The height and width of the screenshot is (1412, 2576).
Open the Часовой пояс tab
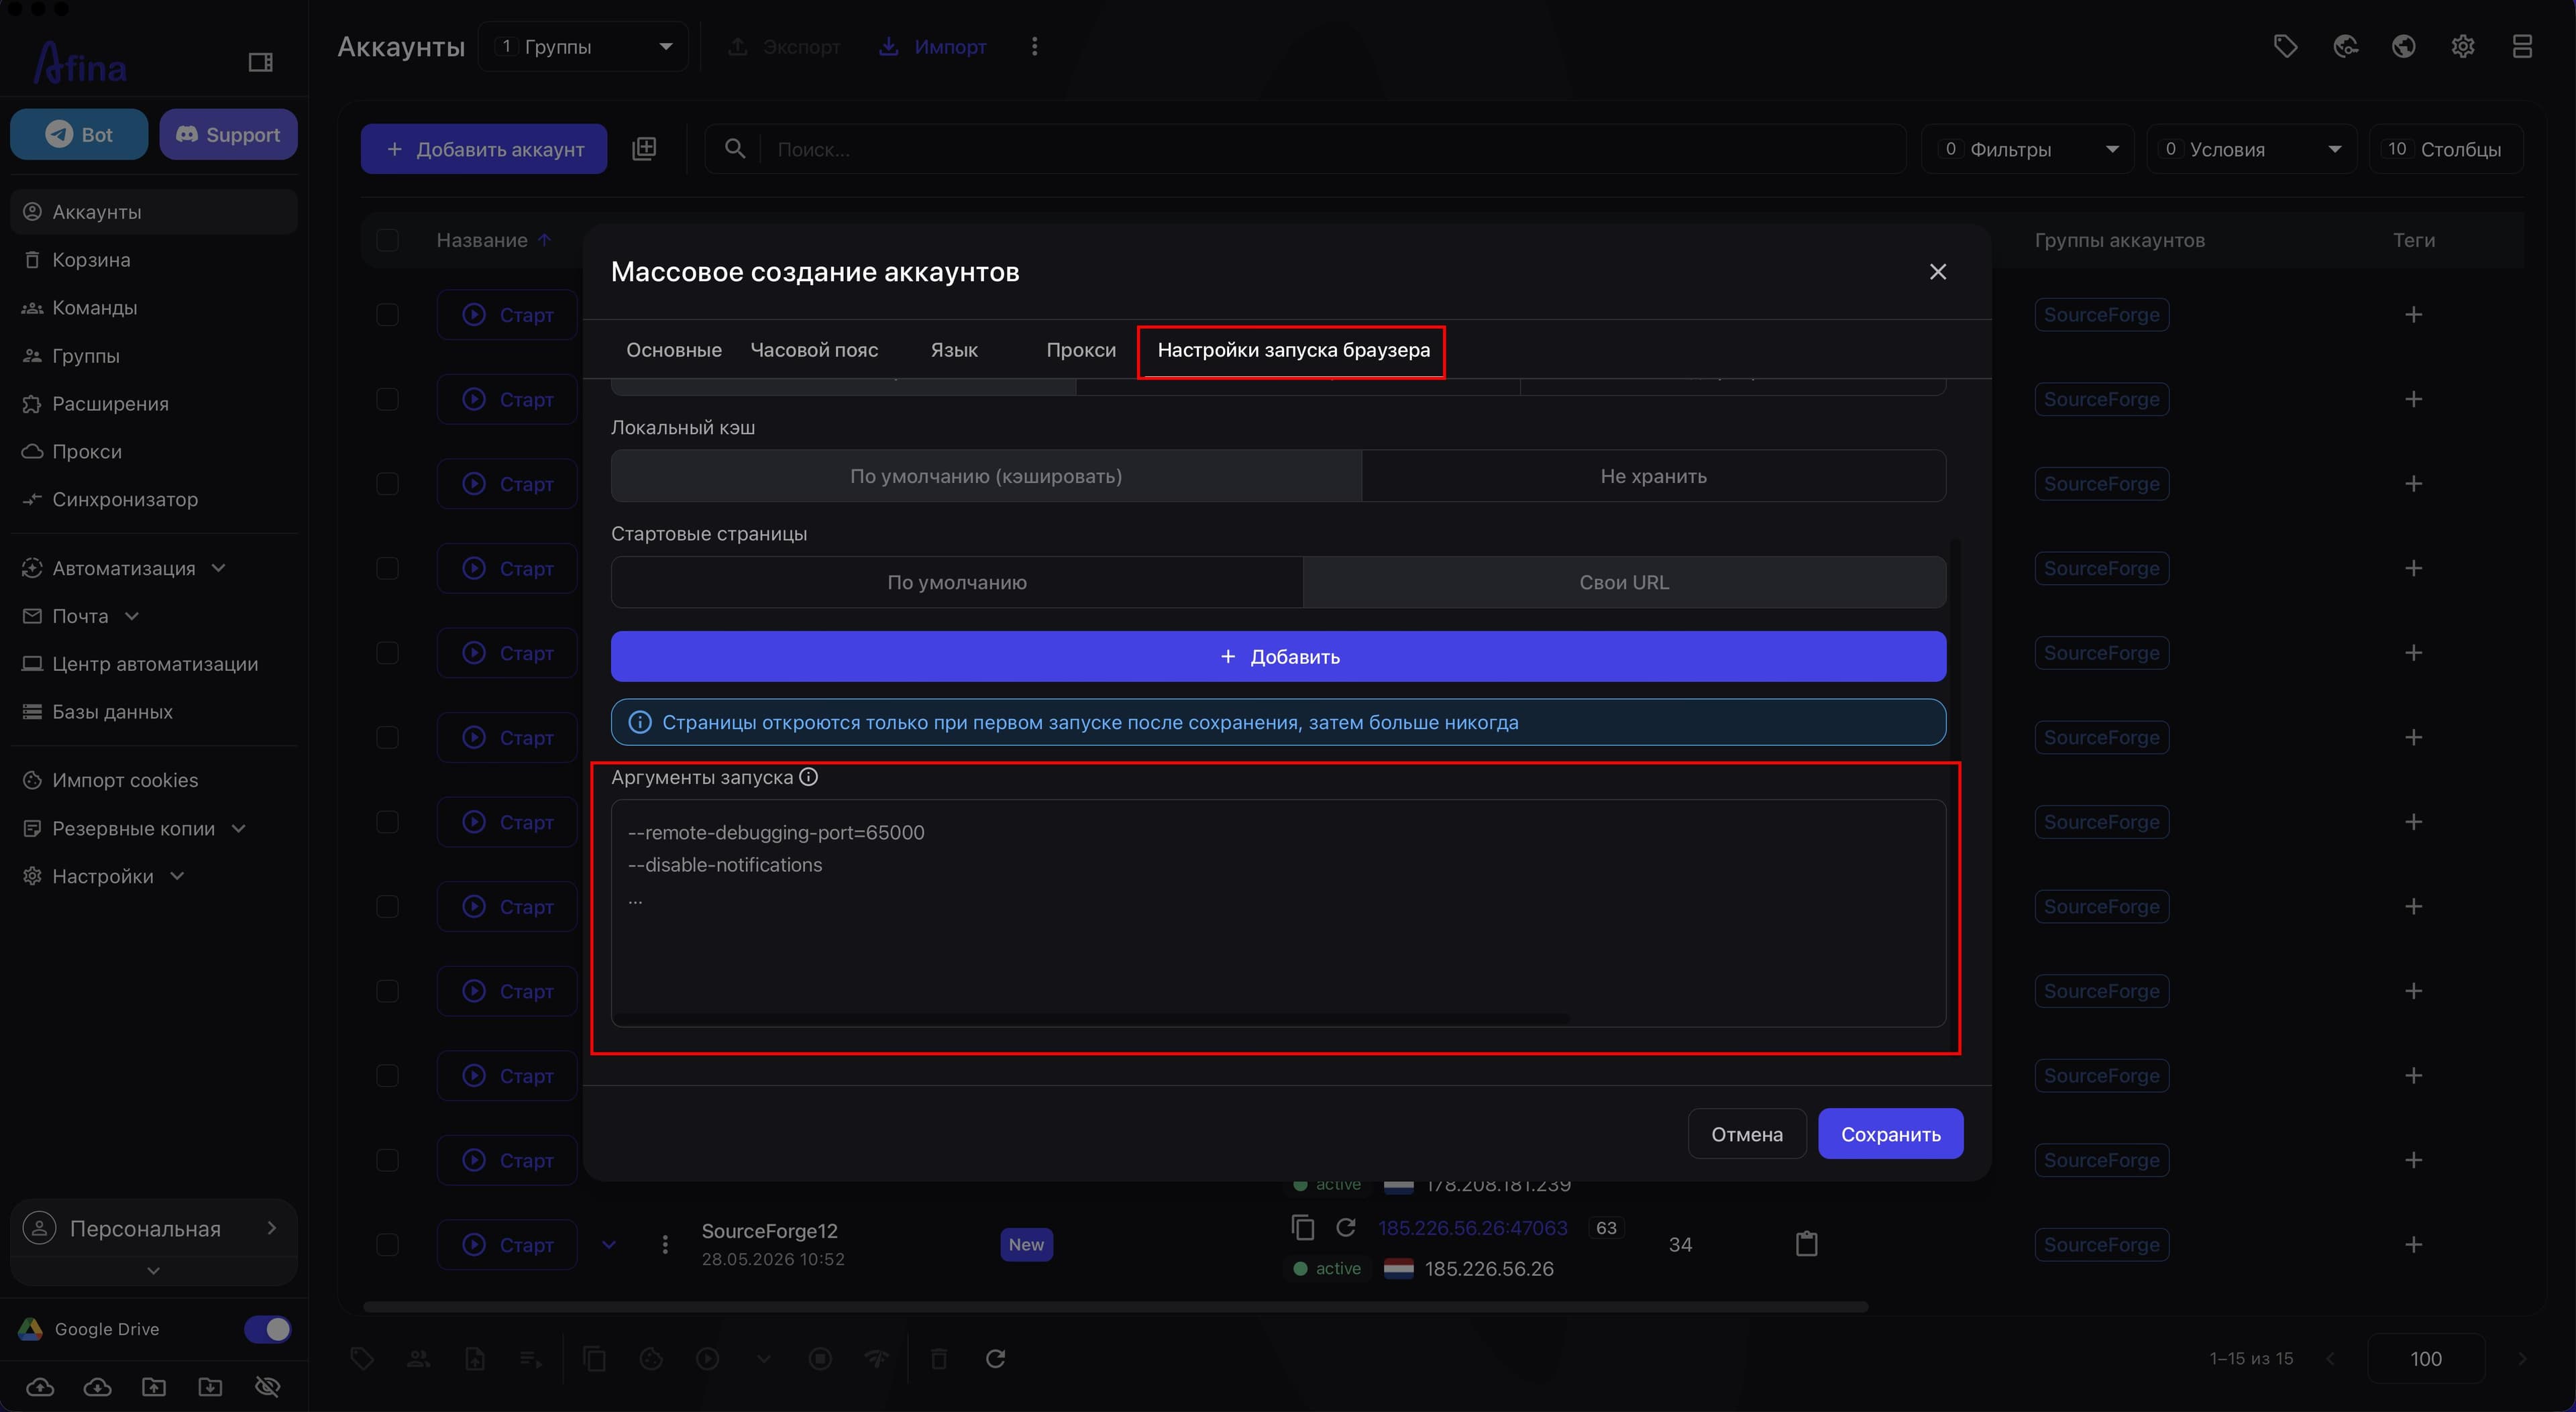tap(814, 350)
